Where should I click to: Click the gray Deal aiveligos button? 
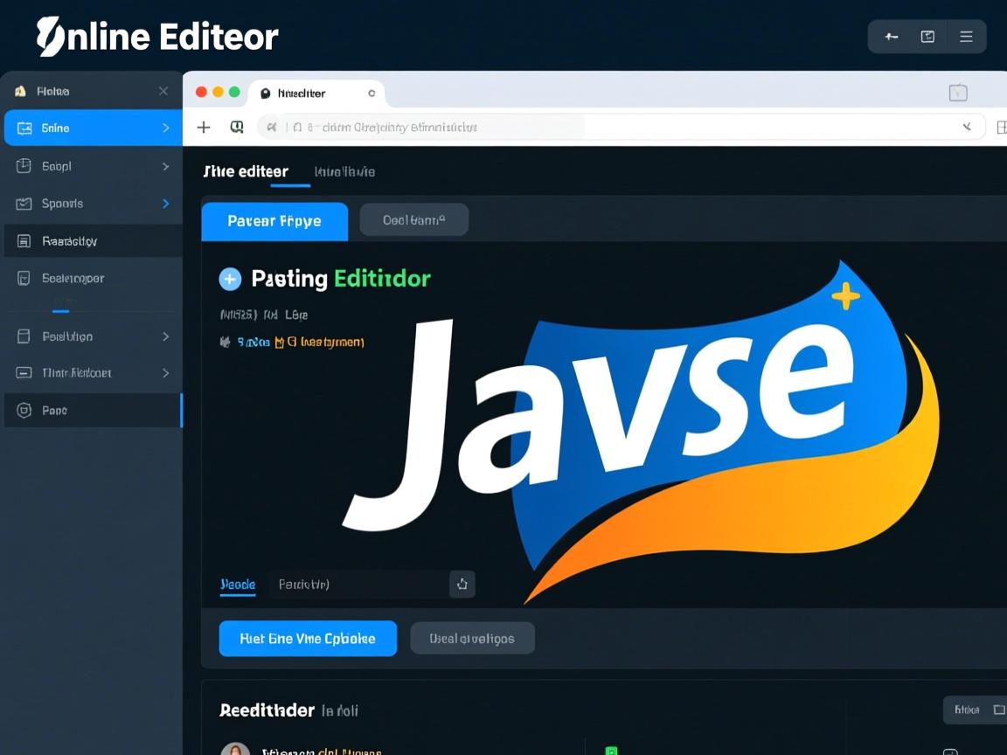(472, 639)
